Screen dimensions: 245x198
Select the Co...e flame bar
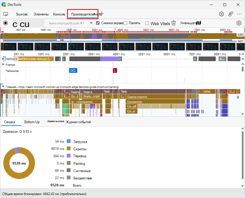point(131,111)
